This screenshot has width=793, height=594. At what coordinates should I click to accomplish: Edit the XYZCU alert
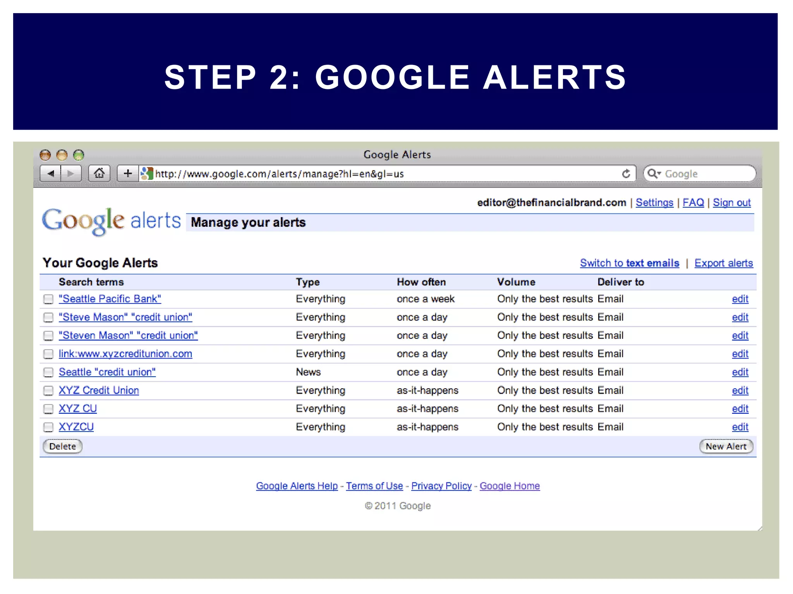click(x=740, y=427)
